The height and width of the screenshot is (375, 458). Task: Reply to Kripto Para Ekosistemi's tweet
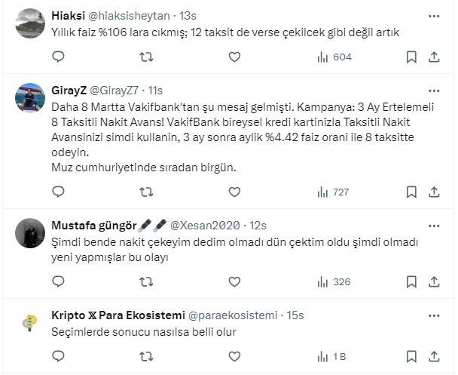pos(59,355)
